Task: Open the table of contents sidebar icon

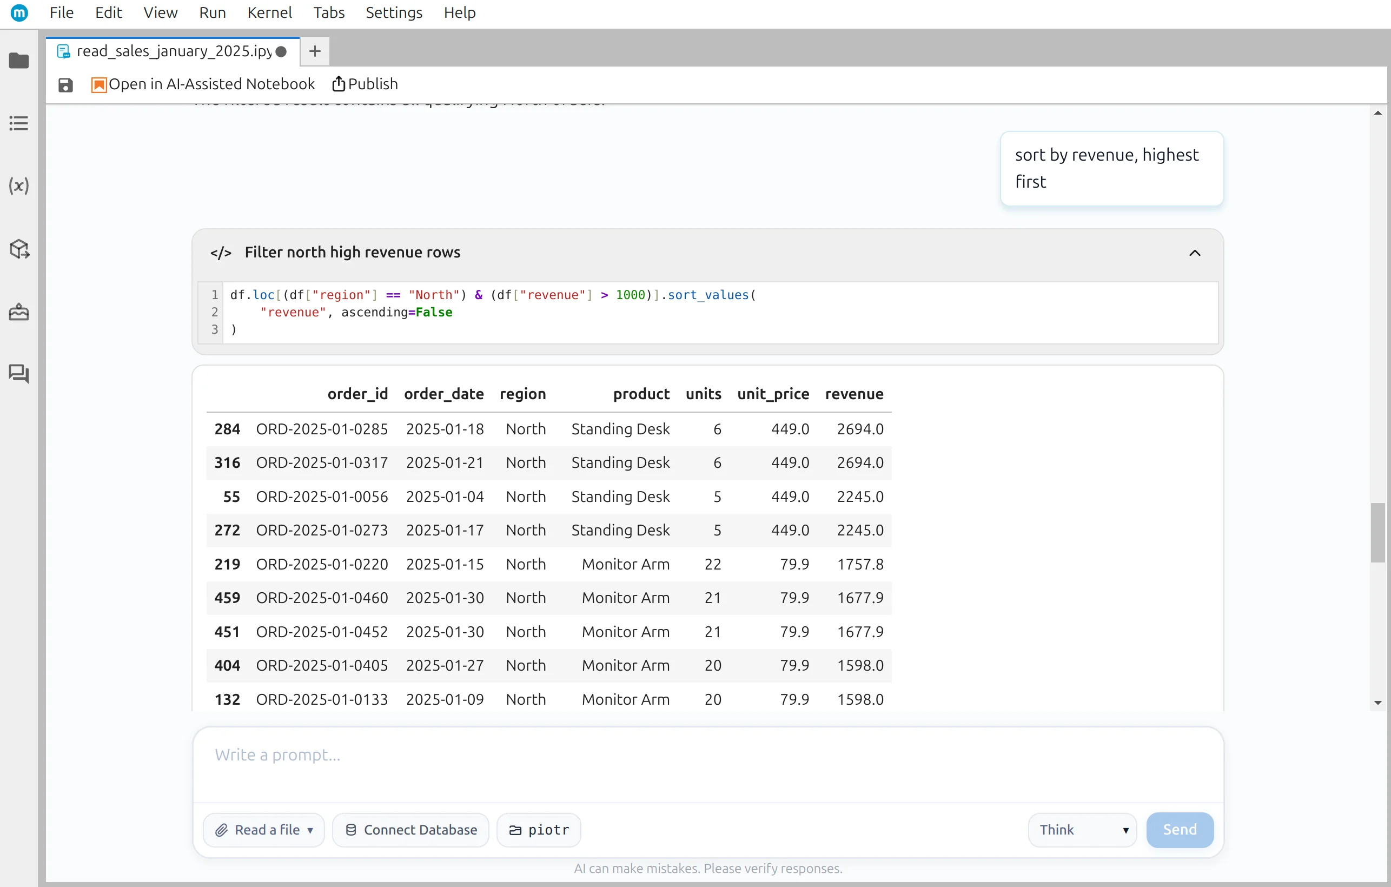Action: tap(19, 123)
